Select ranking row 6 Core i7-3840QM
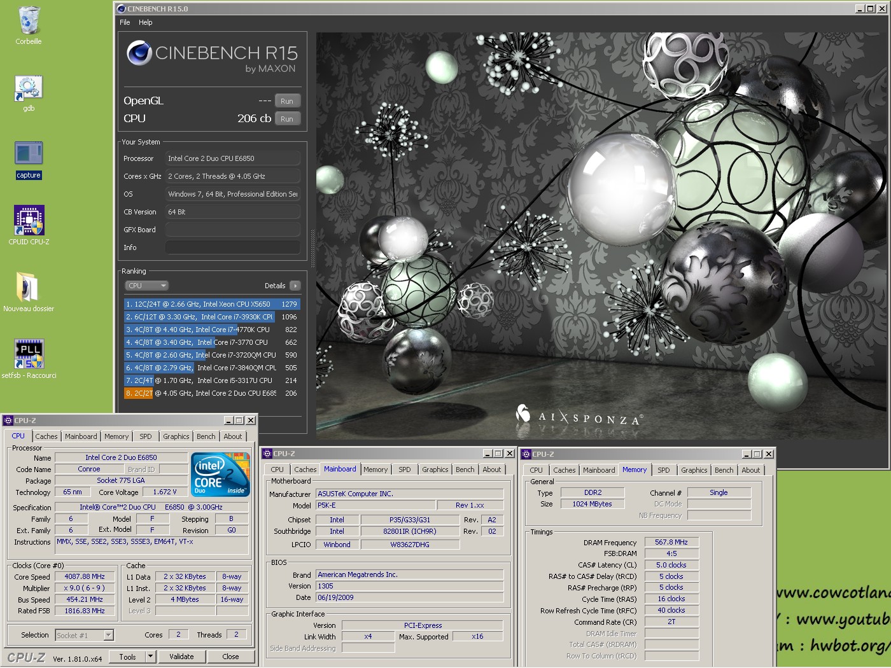Image resolution: width=891 pixels, height=668 pixels. point(211,368)
